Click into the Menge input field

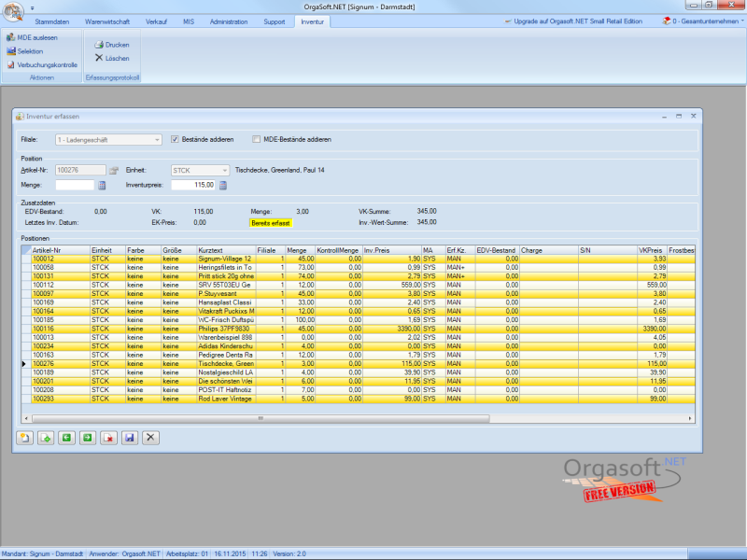click(75, 185)
